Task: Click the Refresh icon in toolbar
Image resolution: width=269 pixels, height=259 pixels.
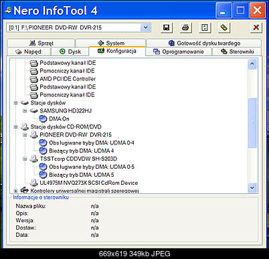Action: click(205, 27)
